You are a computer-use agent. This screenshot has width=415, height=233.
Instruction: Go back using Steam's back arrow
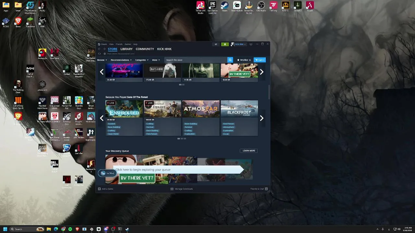(x=100, y=49)
